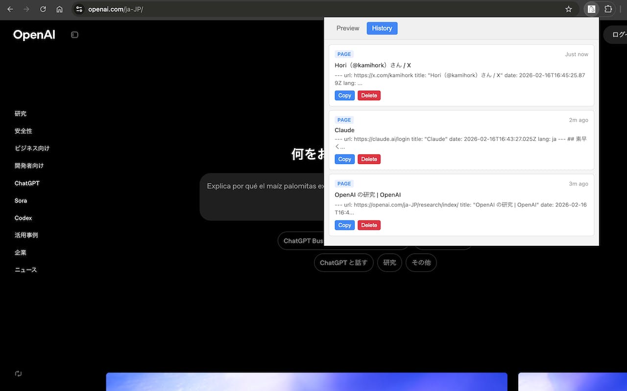Click the PAGE badge on Hori entry

point(344,54)
